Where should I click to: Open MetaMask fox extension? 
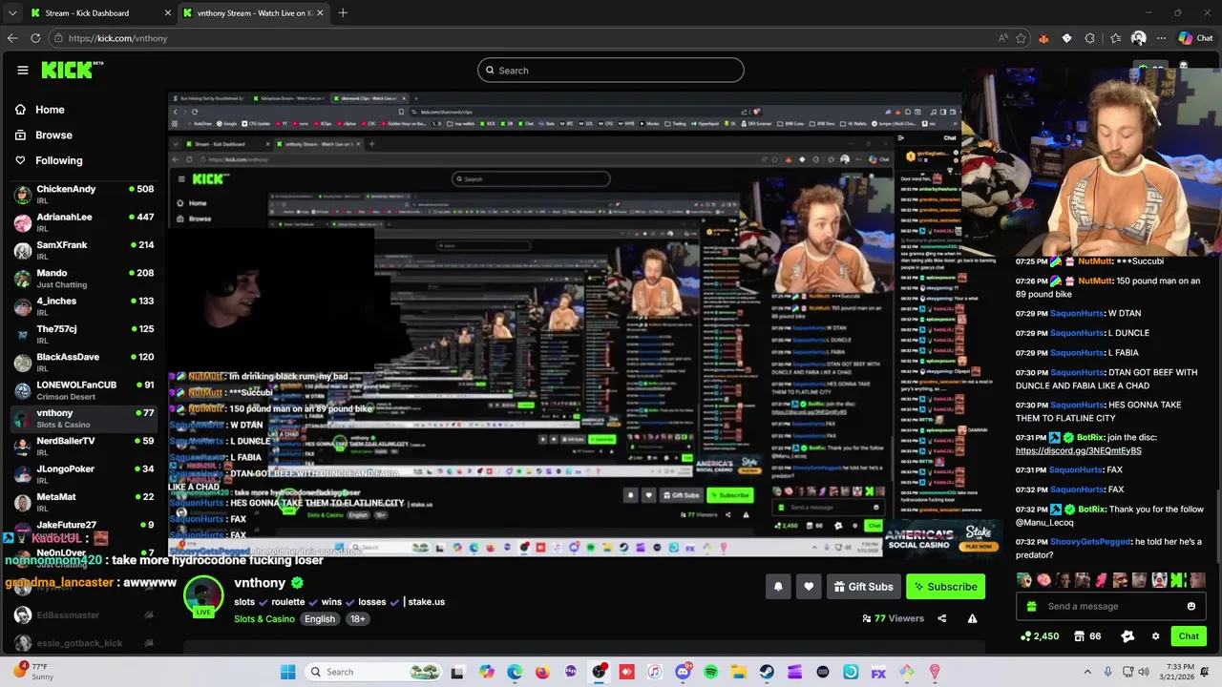click(x=1043, y=38)
